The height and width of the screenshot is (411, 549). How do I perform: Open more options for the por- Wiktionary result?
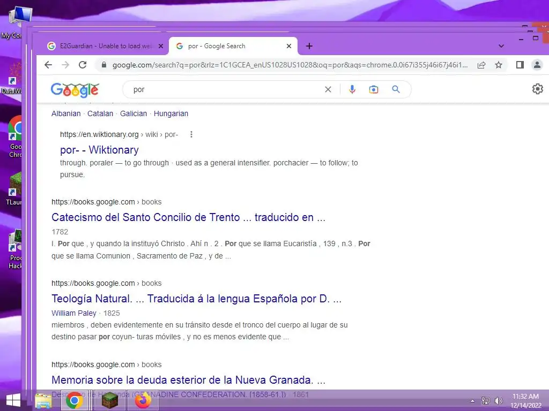click(191, 134)
